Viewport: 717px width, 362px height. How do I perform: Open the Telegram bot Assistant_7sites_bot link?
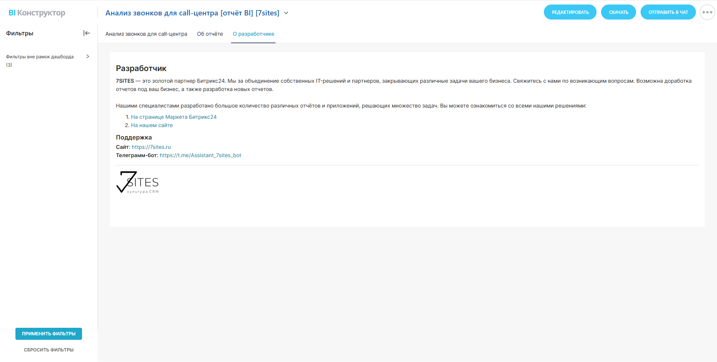[x=200, y=155]
